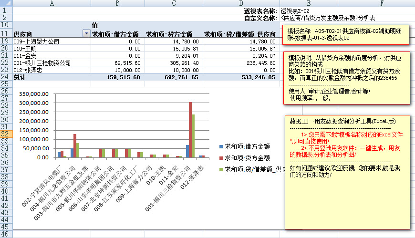Select the column A header

[x=51, y=3]
